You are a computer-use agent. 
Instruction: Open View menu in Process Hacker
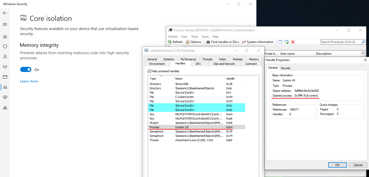tap(184, 37)
